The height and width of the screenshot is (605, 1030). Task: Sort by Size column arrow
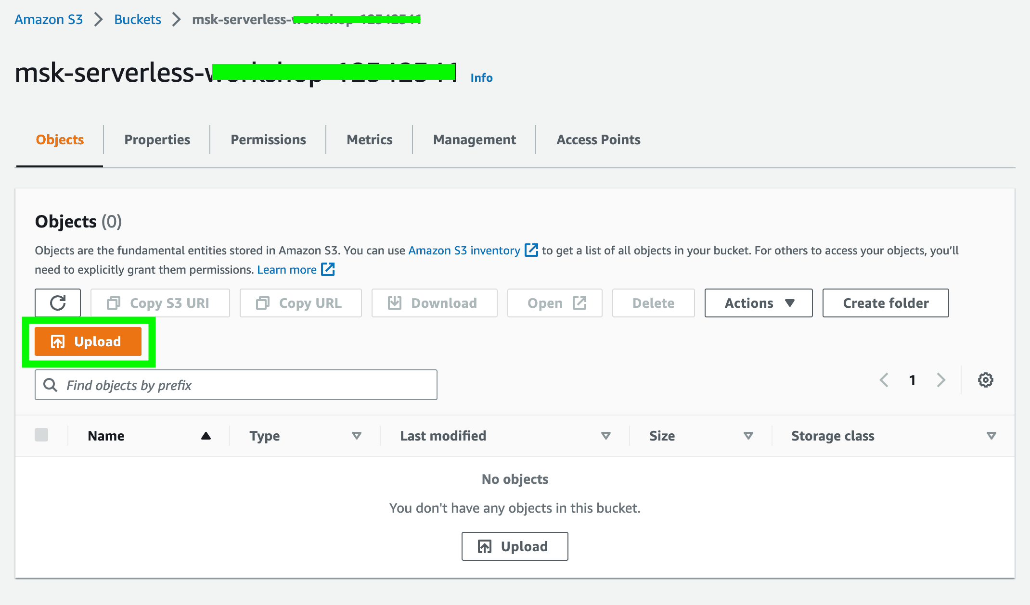point(748,436)
